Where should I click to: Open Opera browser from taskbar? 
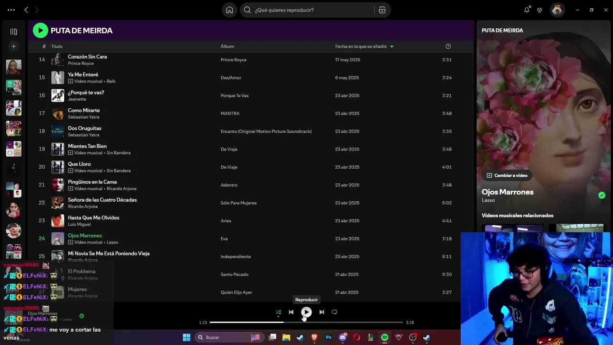356,337
